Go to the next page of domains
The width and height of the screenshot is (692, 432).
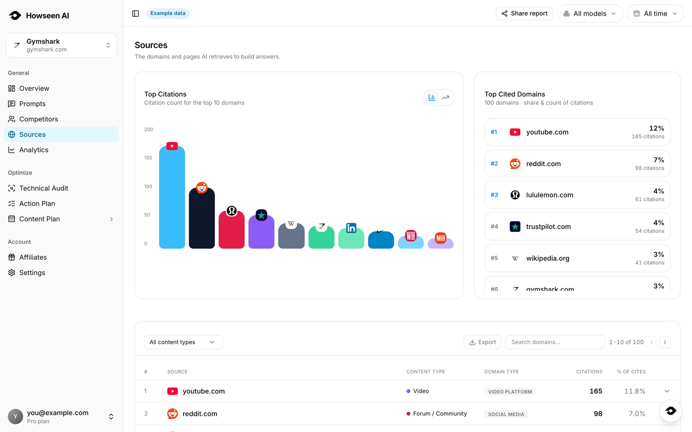(665, 342)
